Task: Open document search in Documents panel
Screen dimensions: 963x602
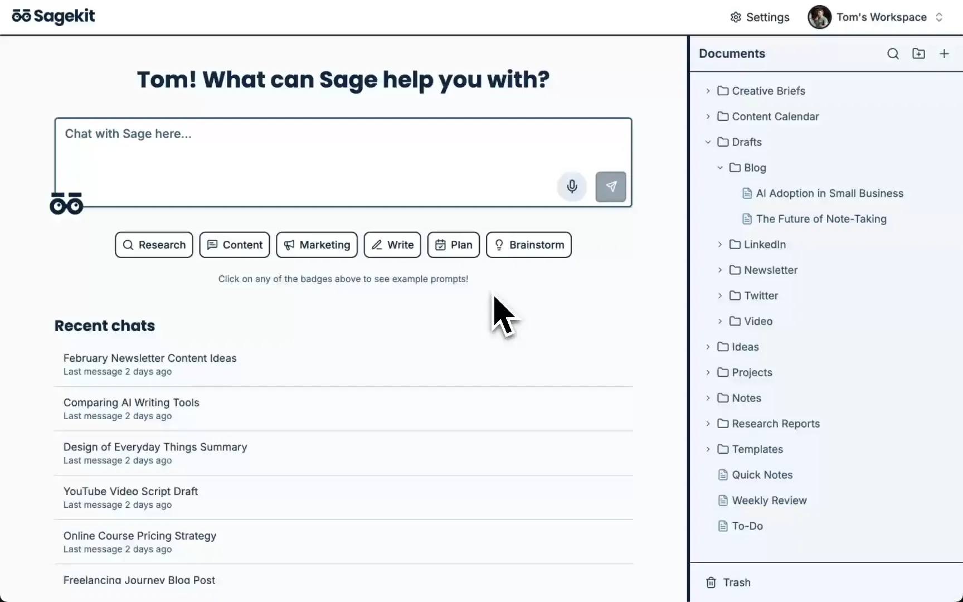Action: [893, 54]
